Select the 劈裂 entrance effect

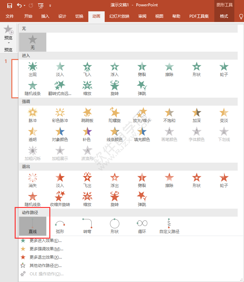[142, 69]
